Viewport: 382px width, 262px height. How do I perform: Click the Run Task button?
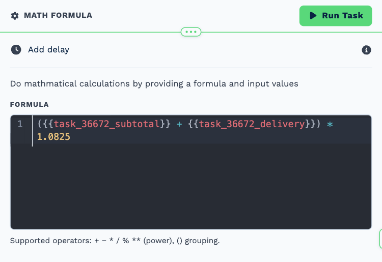point(336,16)
